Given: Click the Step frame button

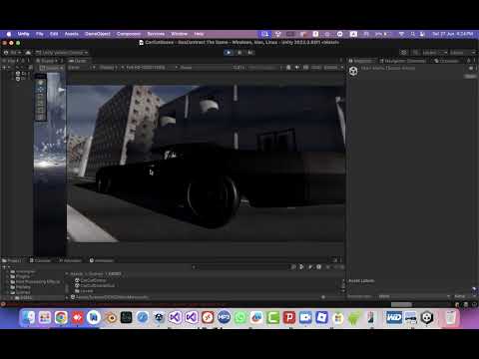Looking at the screenshot, I should [250, 52].
